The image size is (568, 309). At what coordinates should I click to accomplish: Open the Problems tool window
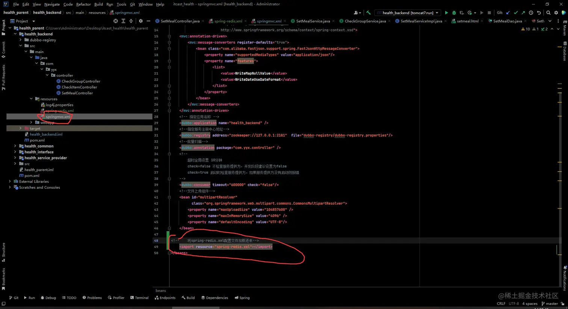(92, 298)
